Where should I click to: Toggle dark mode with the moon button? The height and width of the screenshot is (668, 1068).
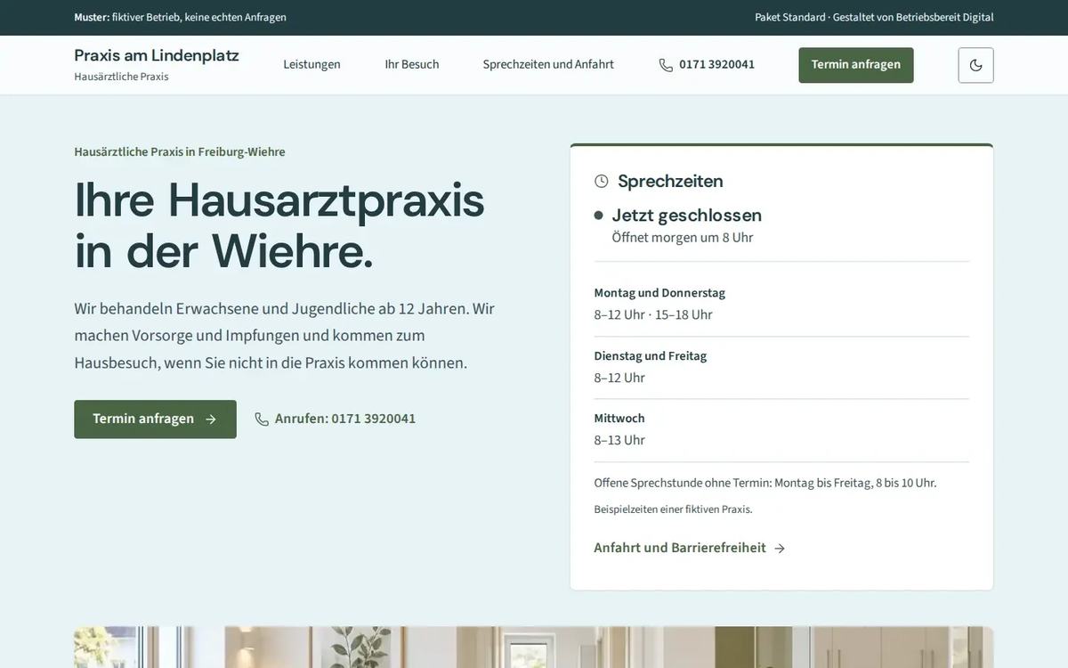(975, 65)
